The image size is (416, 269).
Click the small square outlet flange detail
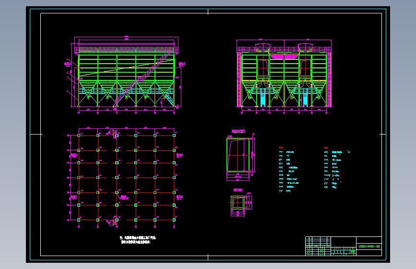[241, 203]
